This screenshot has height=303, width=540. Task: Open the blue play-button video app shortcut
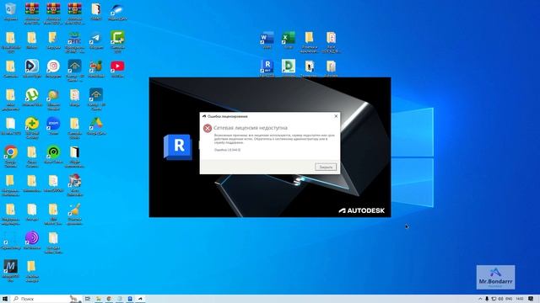[x=32, y=68]
